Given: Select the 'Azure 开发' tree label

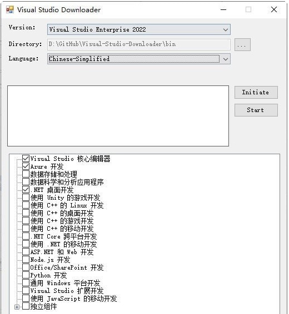Looking at the screenshot, I should click(47, 166).
